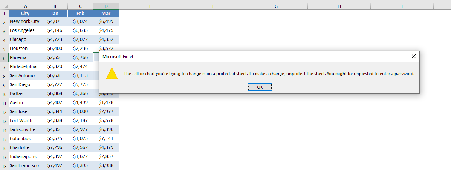Screen dimensions: 451x170
Task: Select column A header
Action: pyautogui.click(x=25, y=6)
